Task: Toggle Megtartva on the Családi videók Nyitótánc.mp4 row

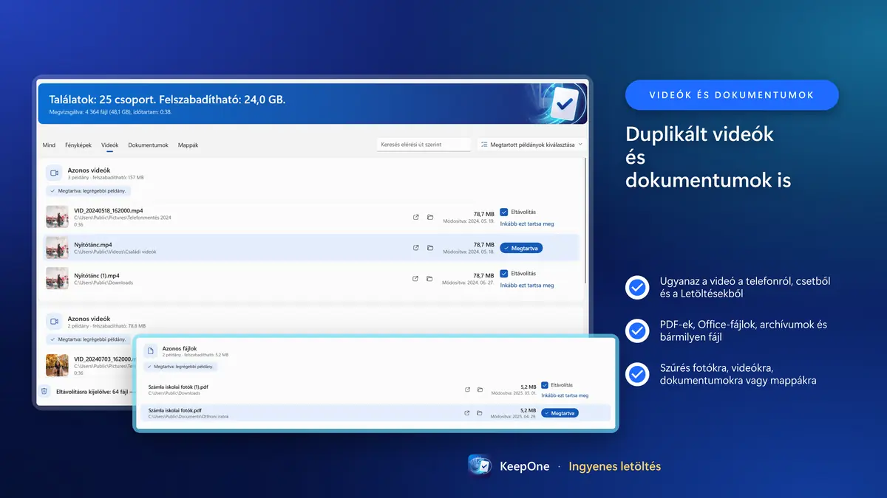Action: point(521,248)
